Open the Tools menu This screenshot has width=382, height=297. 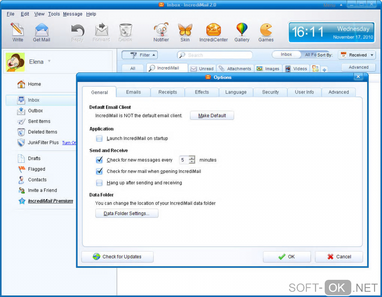tap(54, 14)
